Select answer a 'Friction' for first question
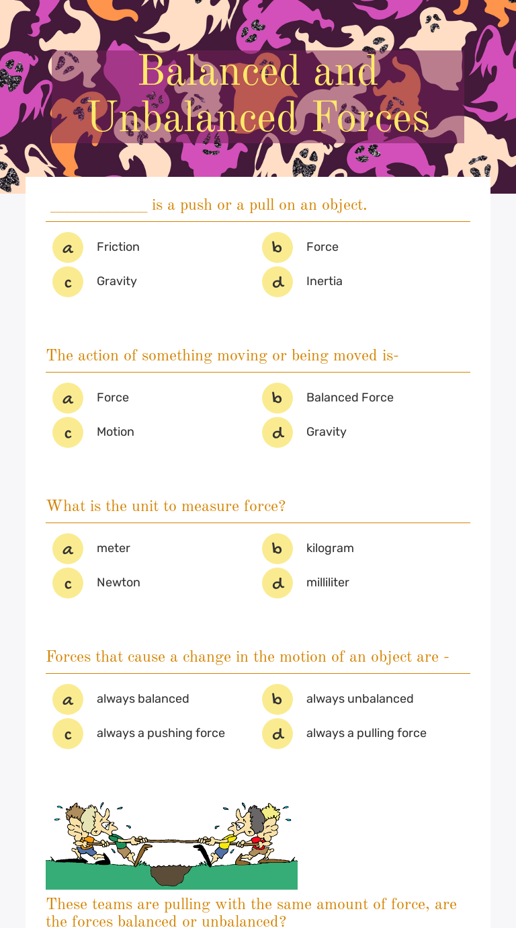The width and height of the screenshot is (516, 928). 68,247
